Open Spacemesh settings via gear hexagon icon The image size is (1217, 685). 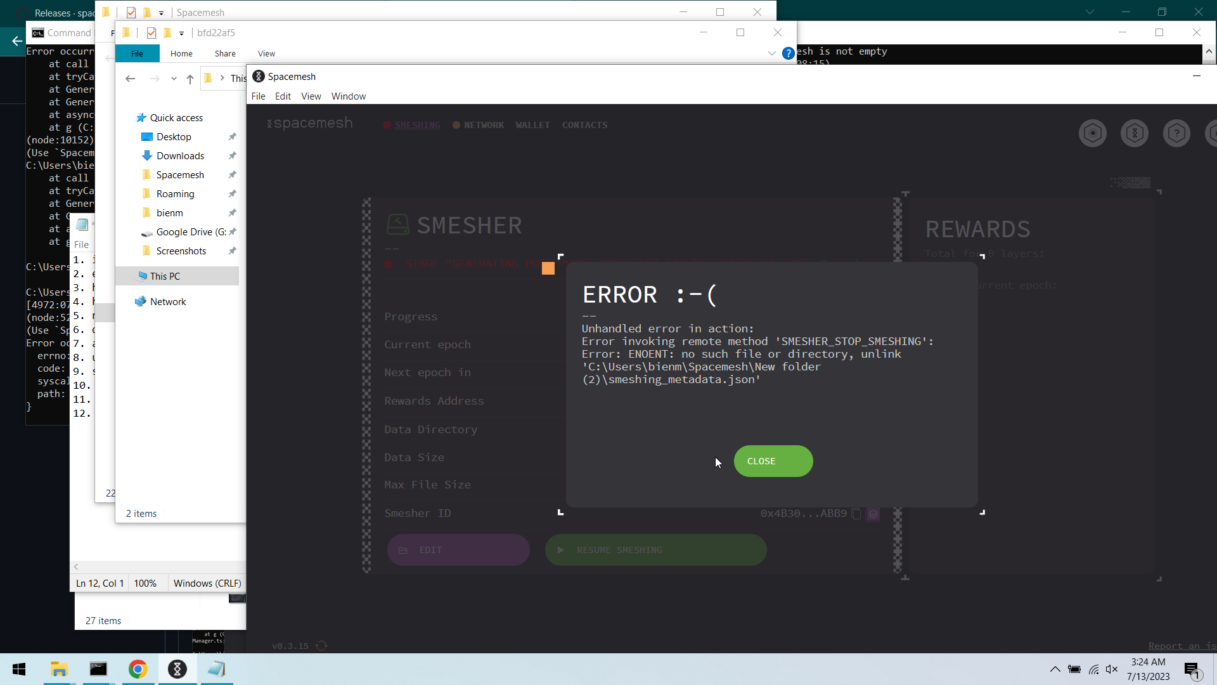pos(1093,133)
